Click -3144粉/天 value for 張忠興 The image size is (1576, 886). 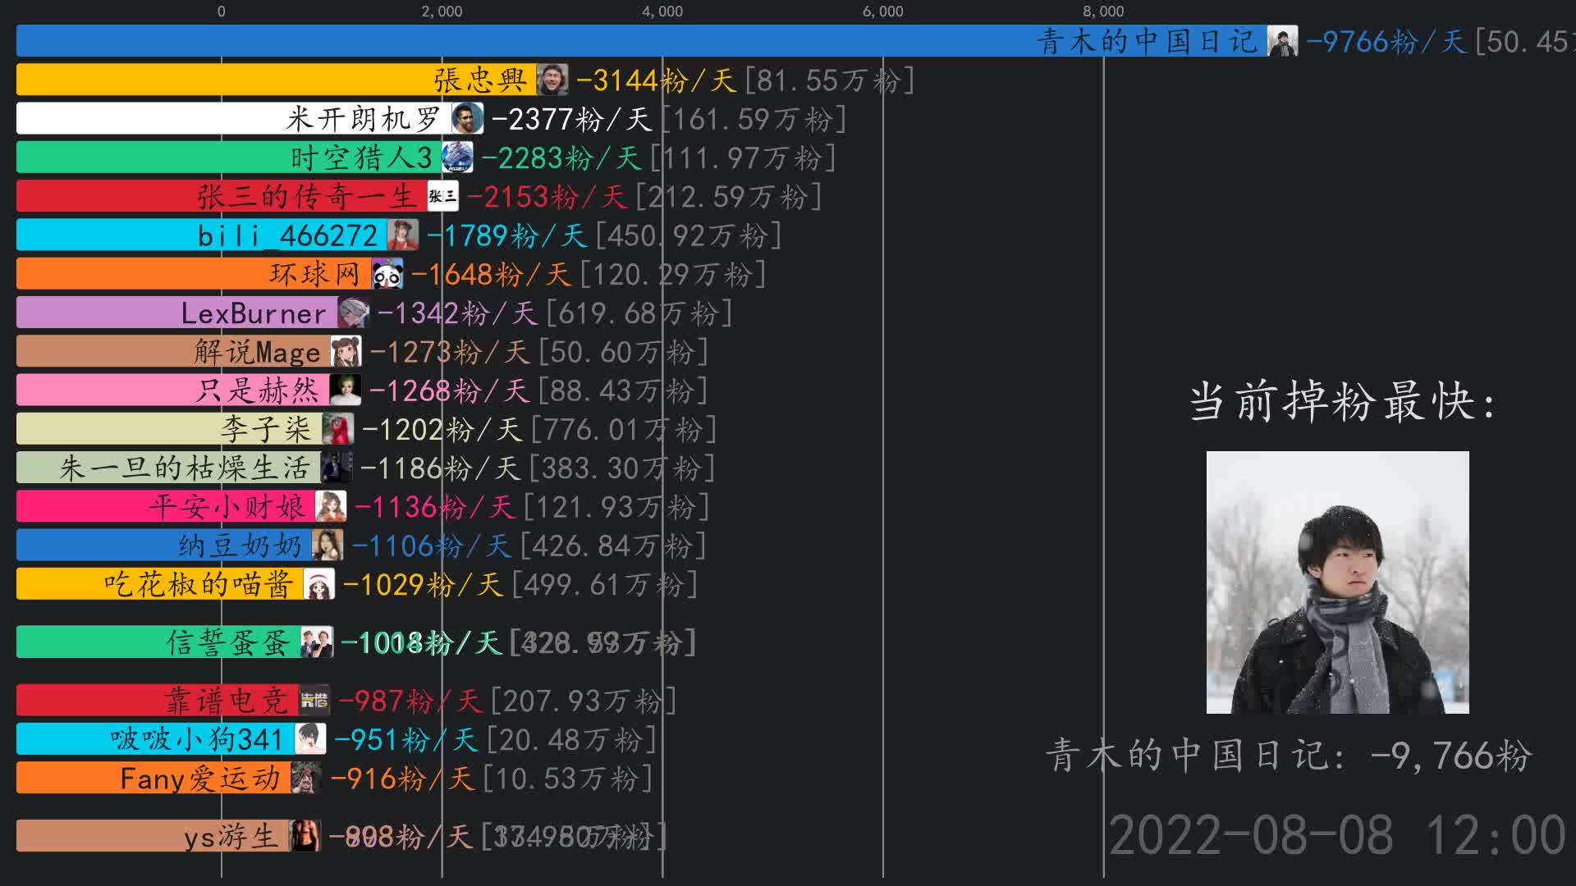pos(656,80)
